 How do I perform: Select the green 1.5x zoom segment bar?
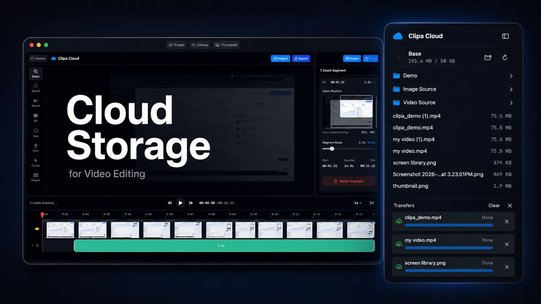click(x=224, y=246)
